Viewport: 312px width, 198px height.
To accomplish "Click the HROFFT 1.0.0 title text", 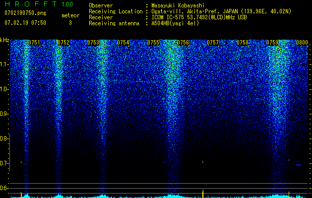I will (39, 4).
